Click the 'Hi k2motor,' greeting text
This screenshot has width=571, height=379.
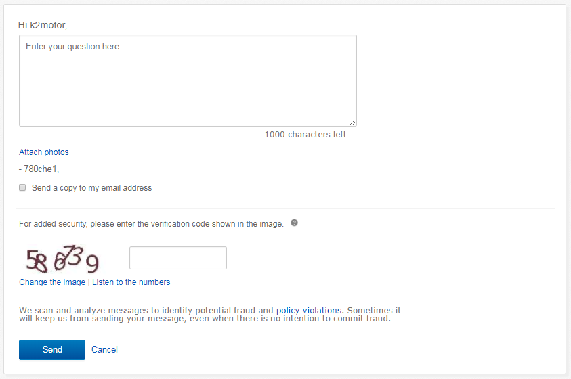point(43,25)
